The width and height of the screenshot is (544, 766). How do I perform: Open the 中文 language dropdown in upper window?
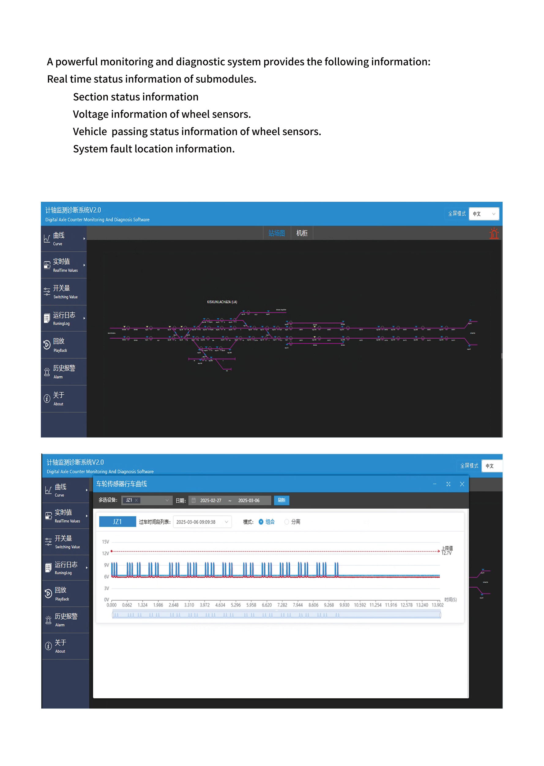pyautogui.click(x=484, y=214)
